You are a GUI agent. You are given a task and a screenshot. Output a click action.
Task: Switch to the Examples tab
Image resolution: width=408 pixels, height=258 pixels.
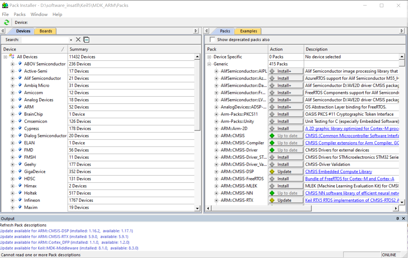tap(248, 31)
